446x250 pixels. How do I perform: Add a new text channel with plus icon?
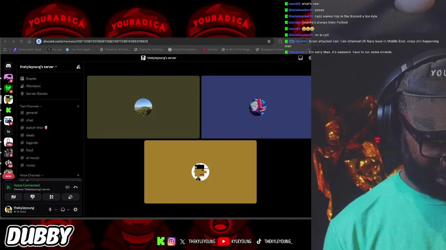[x=78, y=106]
